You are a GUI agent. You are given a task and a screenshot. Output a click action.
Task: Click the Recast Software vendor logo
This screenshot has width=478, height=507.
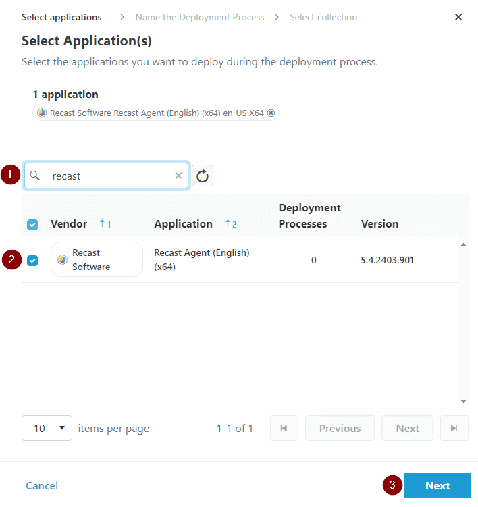click(62, 260)
